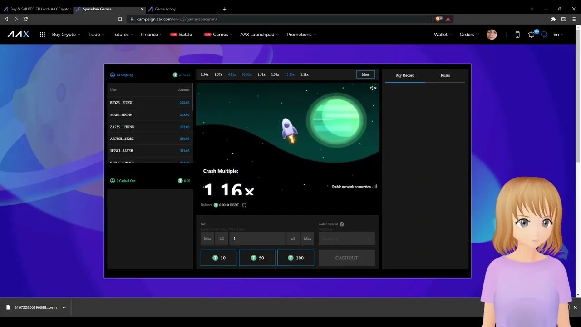The width and height of the screenshot is (581, 327).
Task: Bookmark this page icon in address bar
Action: tap(120, 19)
